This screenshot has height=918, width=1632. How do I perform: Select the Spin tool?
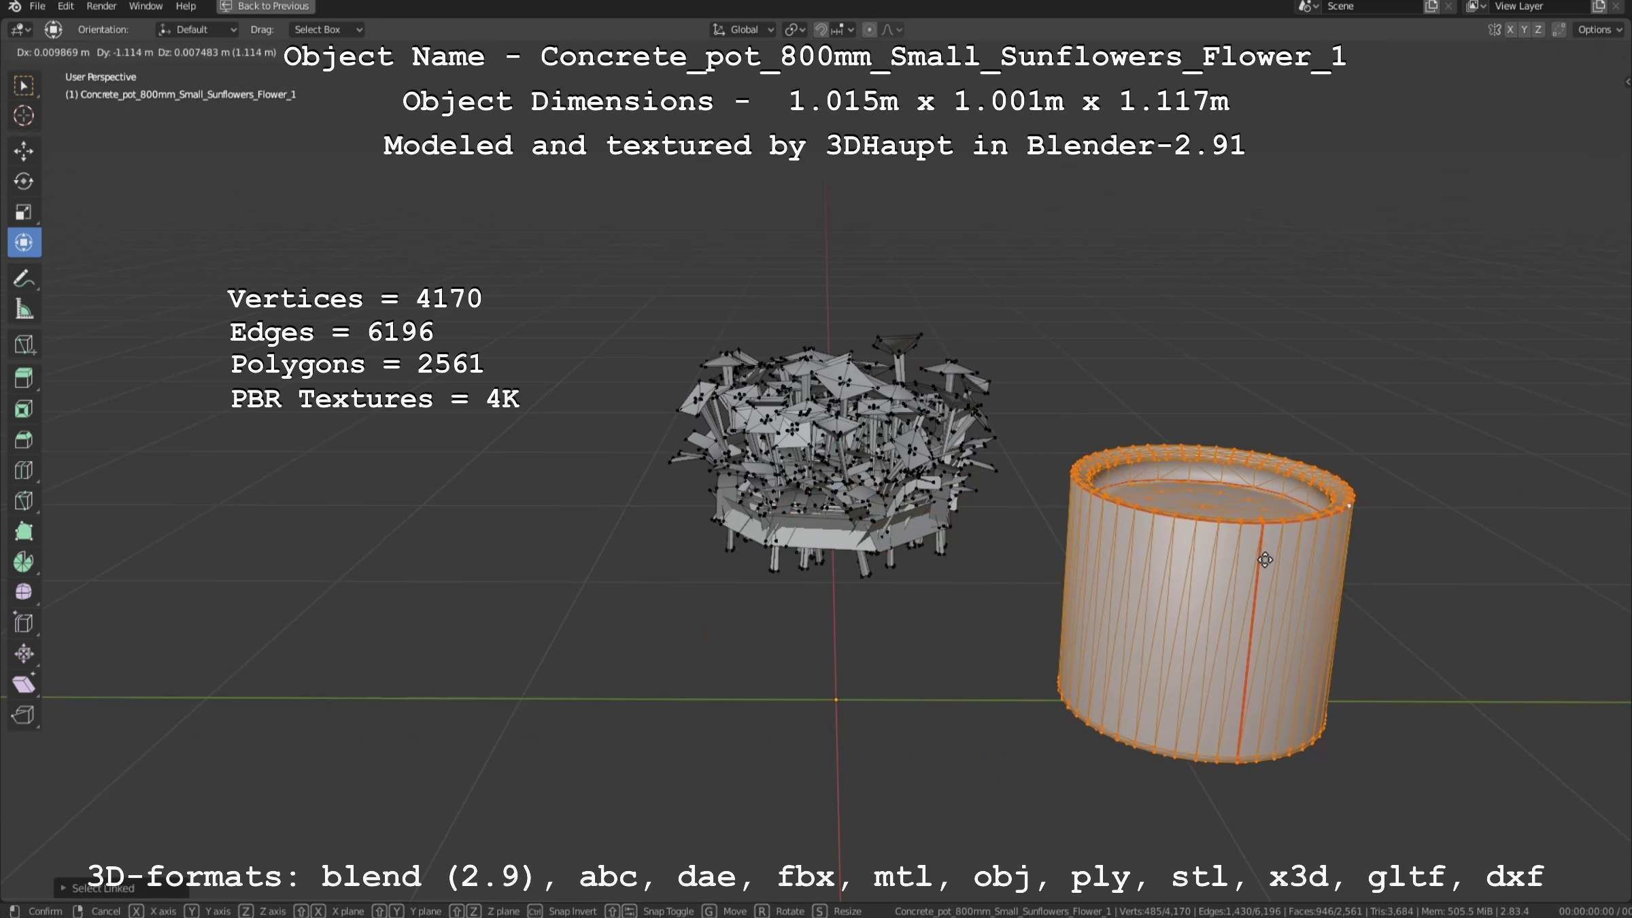(x=24, y=562)
